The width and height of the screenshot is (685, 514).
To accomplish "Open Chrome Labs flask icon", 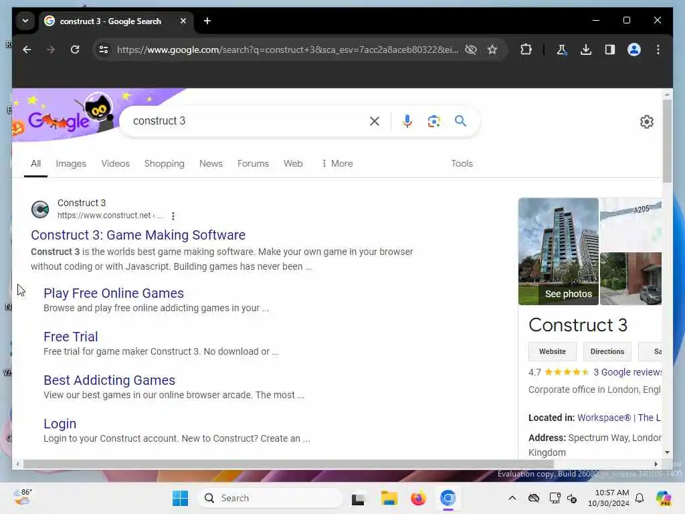I will click(x=562, y=50).
